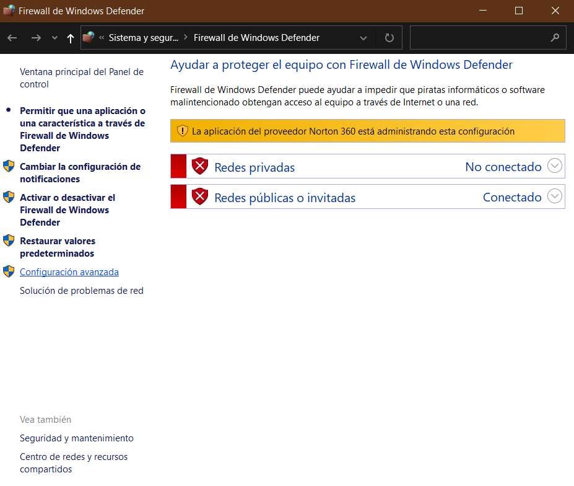Open the recent locations dropdown arrow

pyautogui.click(x=54, y=38)
